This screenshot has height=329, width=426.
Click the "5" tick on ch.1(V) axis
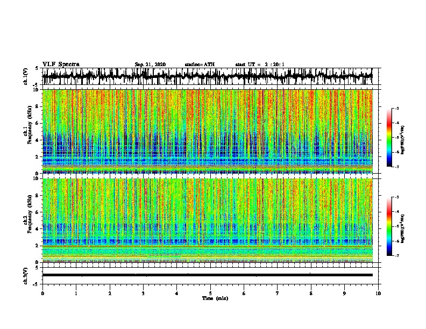pos(37,68)
